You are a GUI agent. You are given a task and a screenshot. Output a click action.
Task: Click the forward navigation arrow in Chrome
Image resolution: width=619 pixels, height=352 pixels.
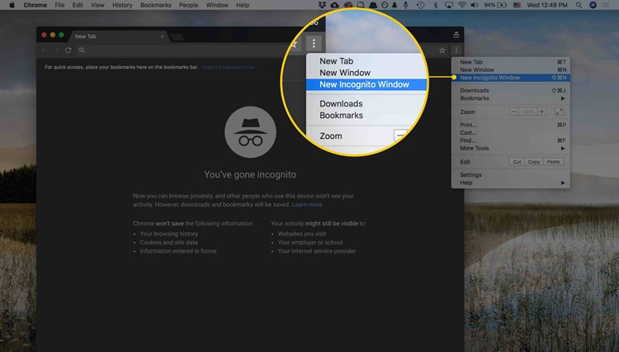pos(56,50)
